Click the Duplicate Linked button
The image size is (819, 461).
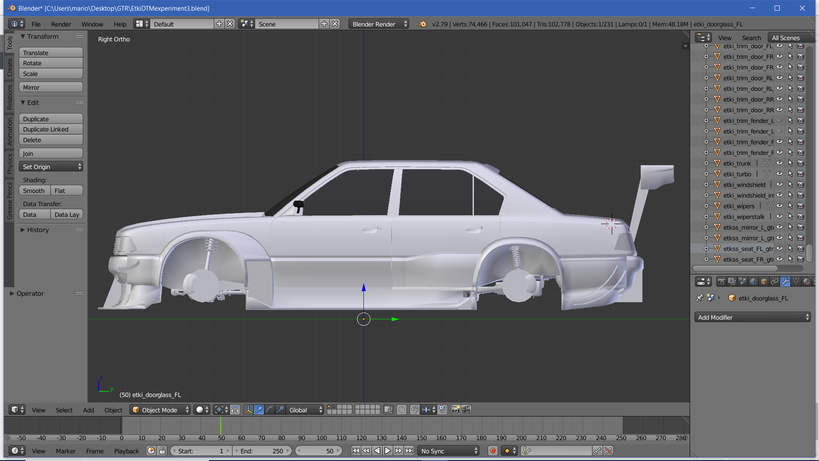[x=50, y=129]
